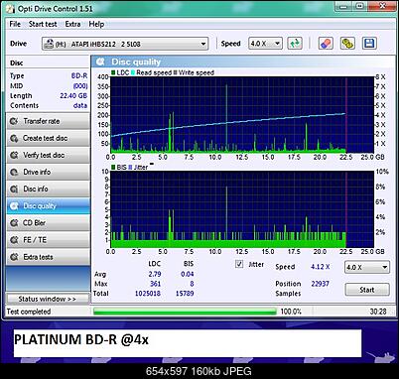Toggle the Jitter checkbox
The width and height of the screenshot is (399, 379).
click(239, 264)
